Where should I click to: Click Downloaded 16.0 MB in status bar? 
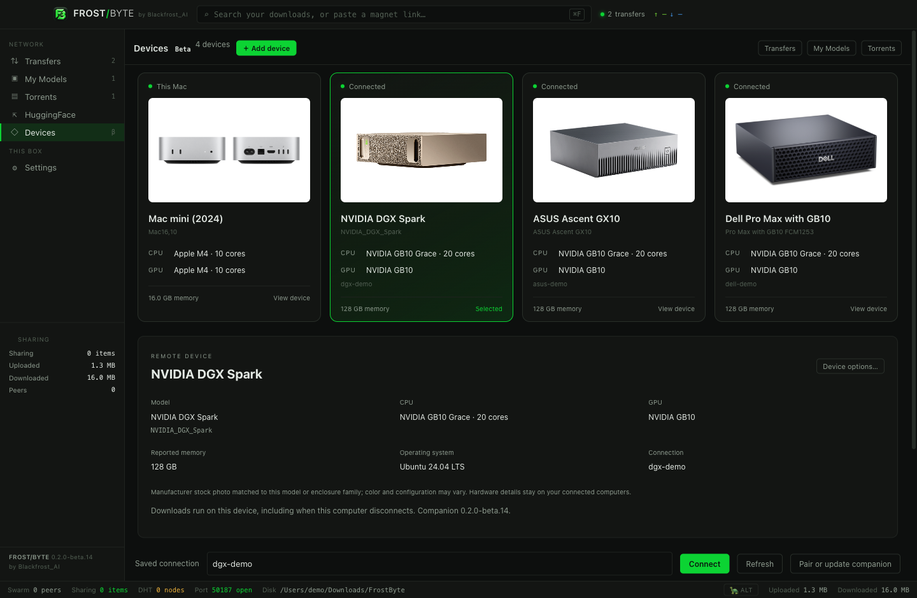pyautogui.click(x=873, y=590)
